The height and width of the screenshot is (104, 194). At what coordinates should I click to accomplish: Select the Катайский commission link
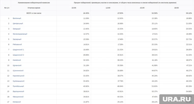pyautogui.click(x=17, y=60)
